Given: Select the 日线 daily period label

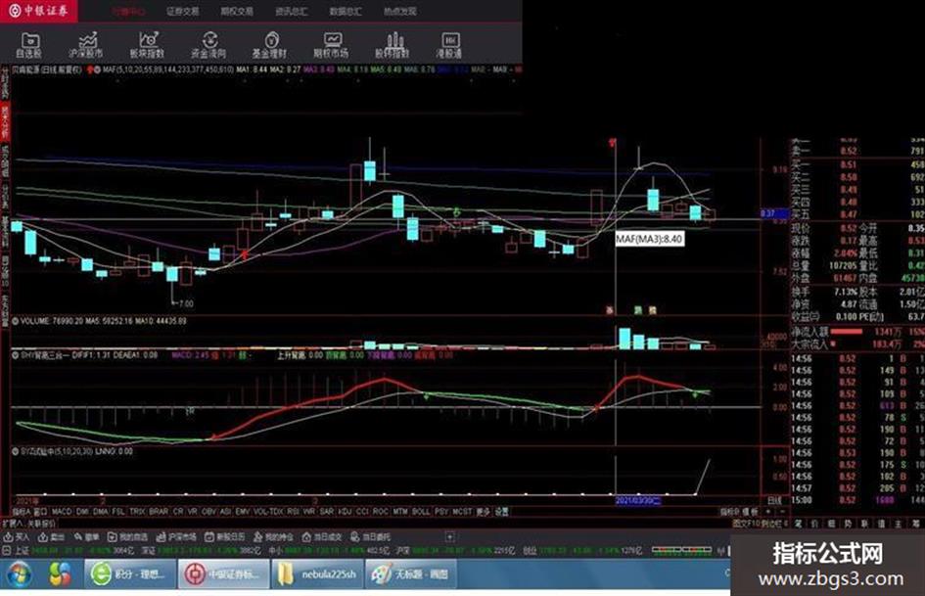Looking at the screenshot, I should [x=773, y=500].
